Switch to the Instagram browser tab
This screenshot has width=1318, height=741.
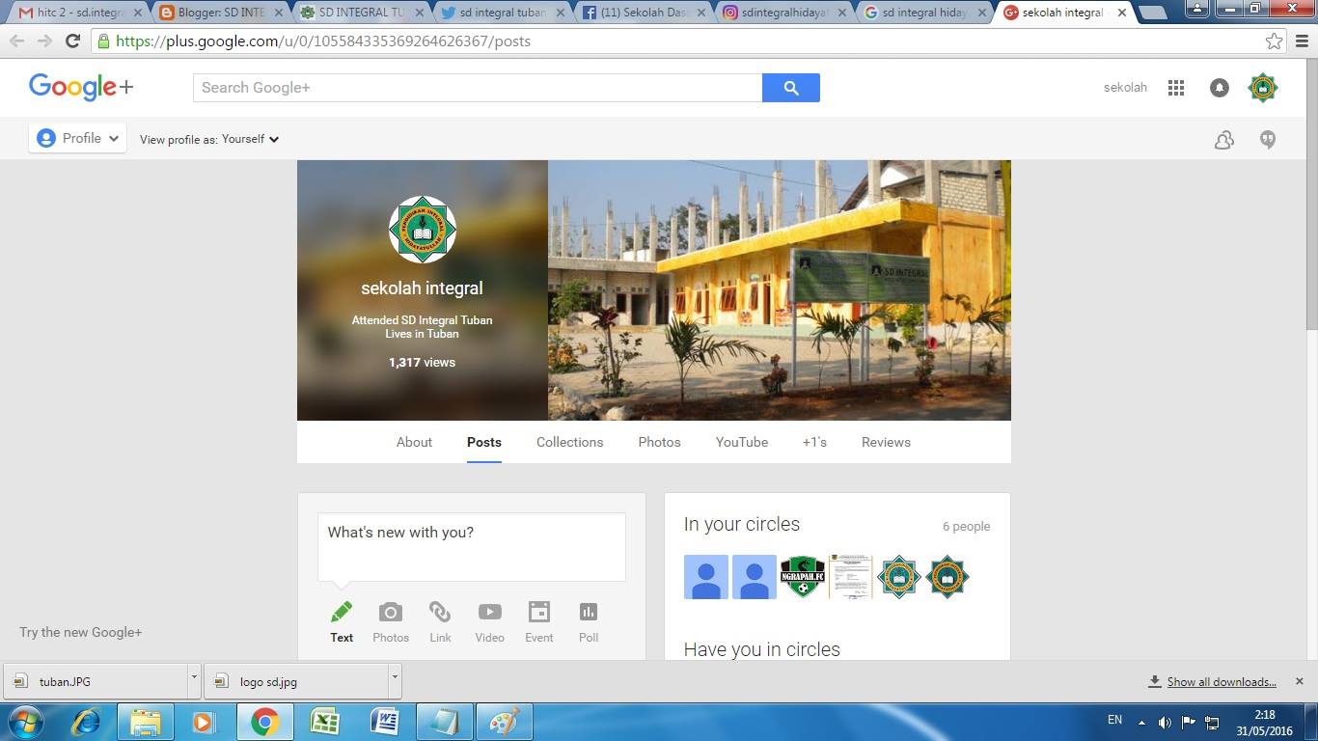[783, 13]
